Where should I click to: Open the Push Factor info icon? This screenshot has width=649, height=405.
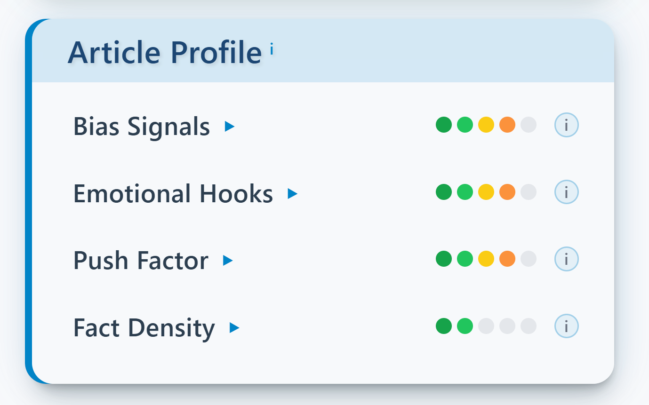tap(566, 259)
